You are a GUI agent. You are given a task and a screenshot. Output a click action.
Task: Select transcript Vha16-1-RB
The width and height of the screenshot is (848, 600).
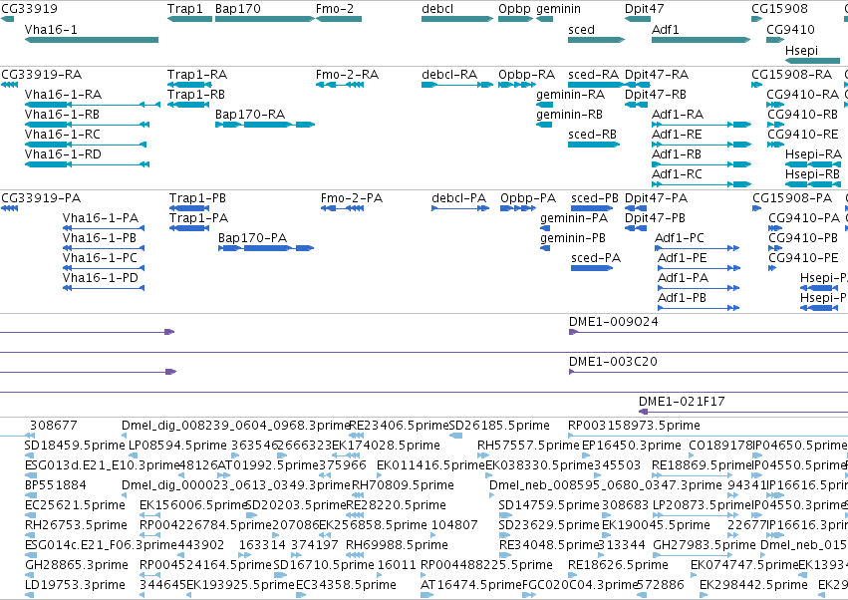87,125
